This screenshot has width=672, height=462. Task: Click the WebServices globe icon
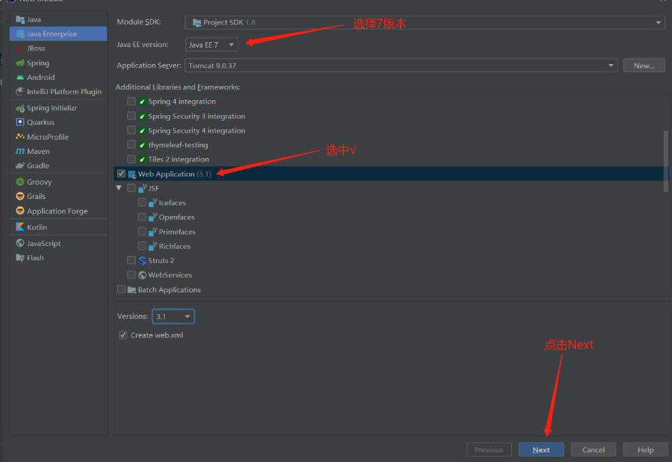142,275
